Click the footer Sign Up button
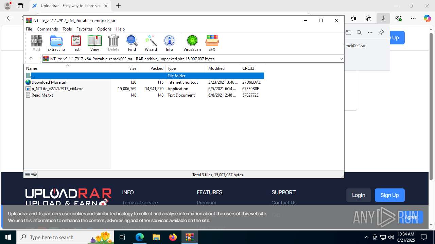The height and width of the screenshot is (244, 435). coord(389,195)
